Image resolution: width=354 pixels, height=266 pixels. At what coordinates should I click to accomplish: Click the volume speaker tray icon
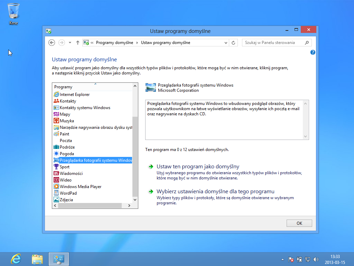click(x=316, y=259)
